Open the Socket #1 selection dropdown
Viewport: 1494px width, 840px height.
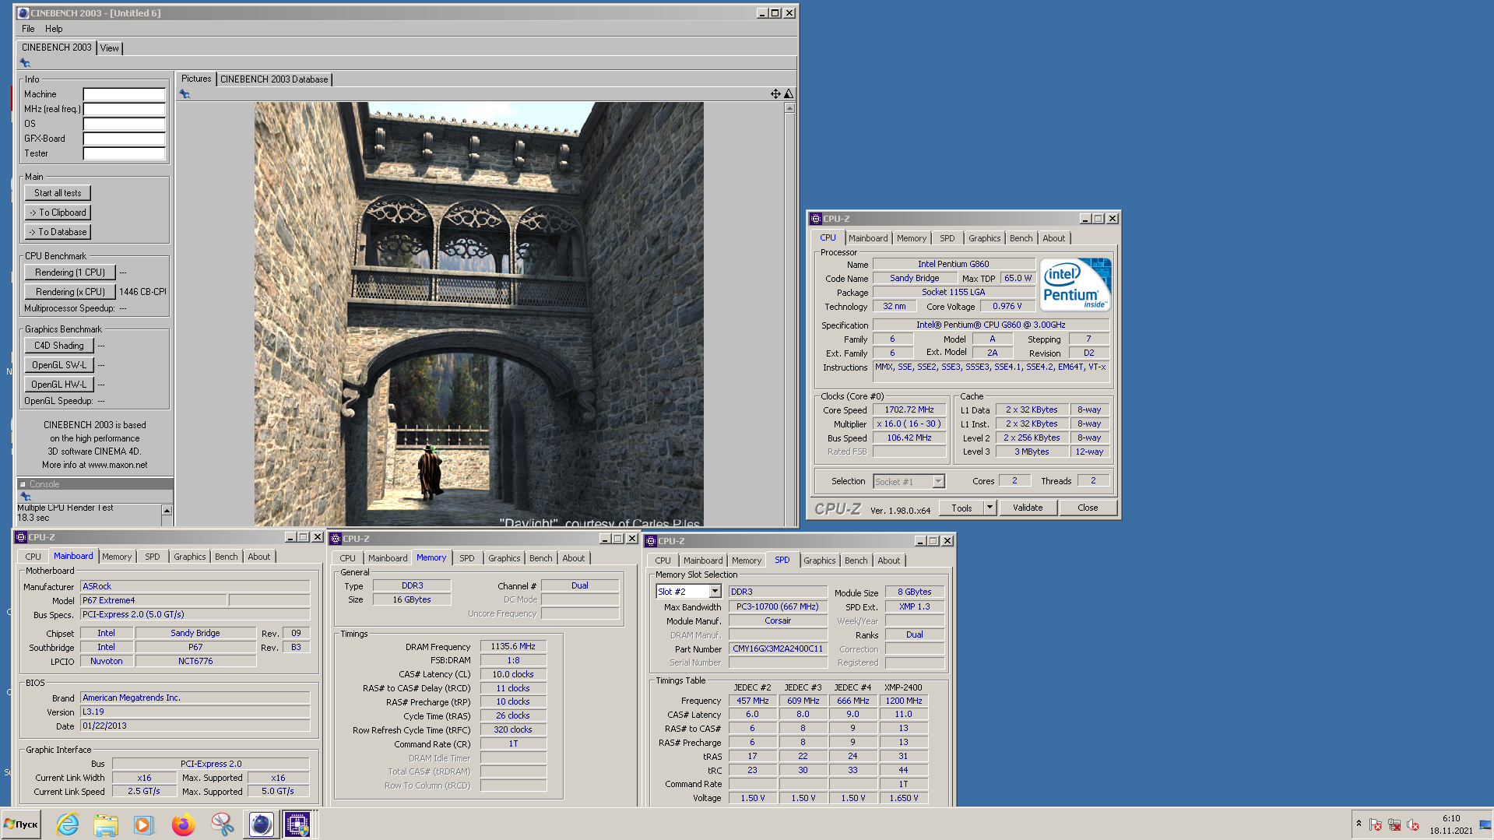click(x=938, y=482)
